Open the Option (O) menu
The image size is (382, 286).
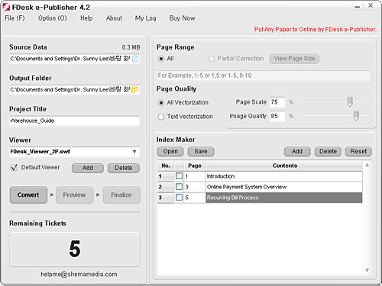click(x=53, y=18)
